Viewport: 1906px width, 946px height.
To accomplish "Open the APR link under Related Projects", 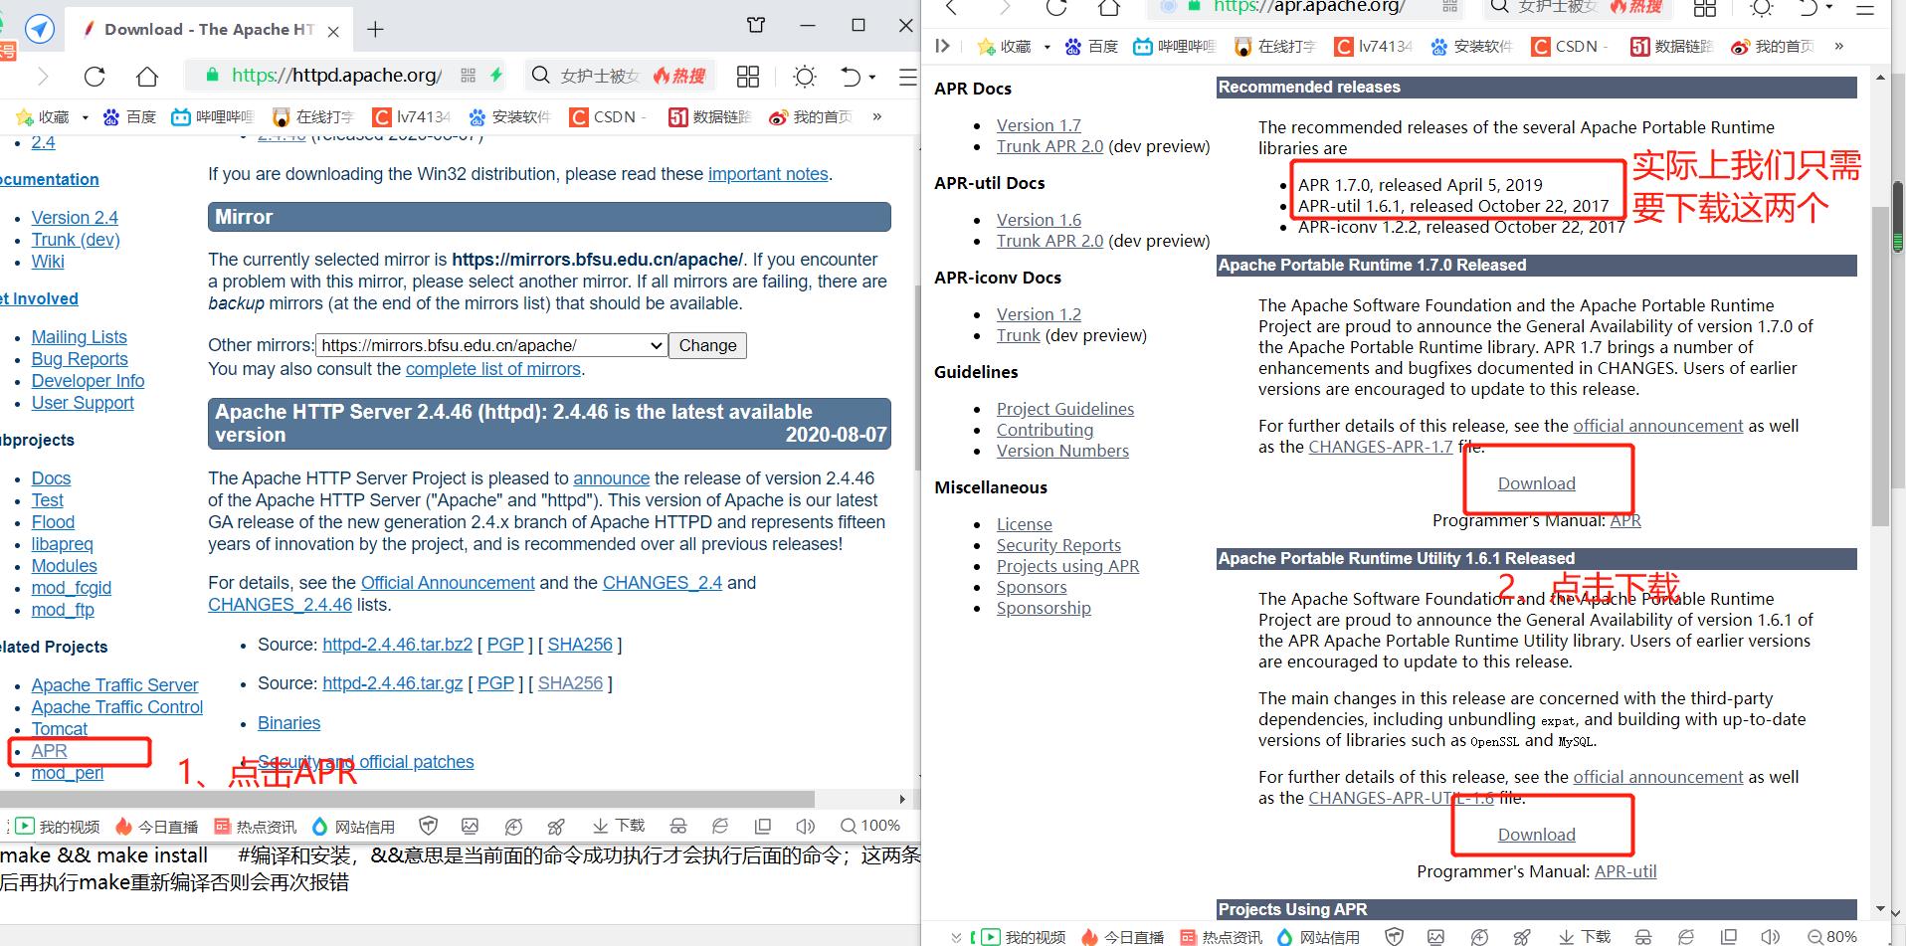I will (x=49, y=751).
